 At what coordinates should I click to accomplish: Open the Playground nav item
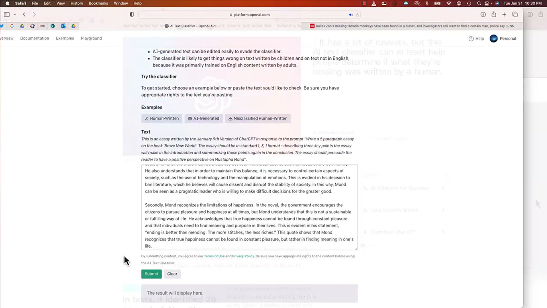pyautogui.click(x=91, y=38)
